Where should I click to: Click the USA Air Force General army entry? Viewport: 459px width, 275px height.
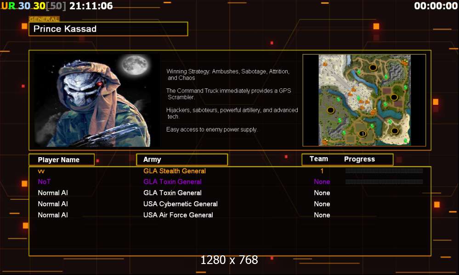point(178,215)
